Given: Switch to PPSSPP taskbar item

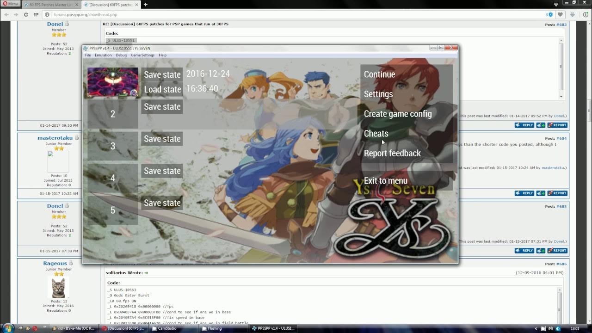Looking at the screenshot, I should click(x=273, y=328).
